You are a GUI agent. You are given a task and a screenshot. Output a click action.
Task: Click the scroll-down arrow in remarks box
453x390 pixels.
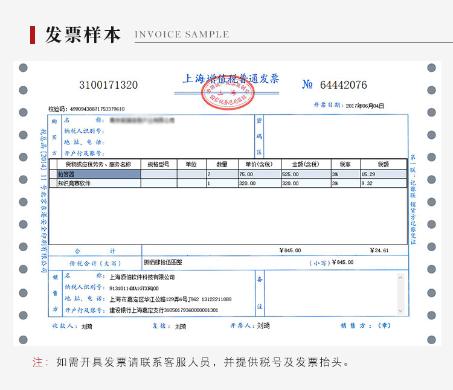(x=400, y=310)
